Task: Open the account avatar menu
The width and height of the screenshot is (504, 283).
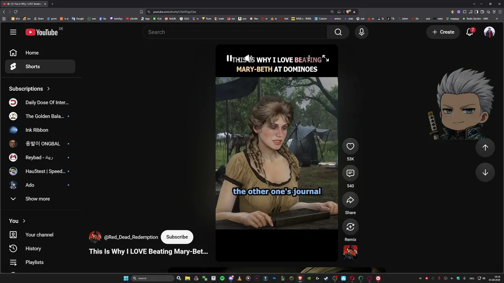Action: 489,32
